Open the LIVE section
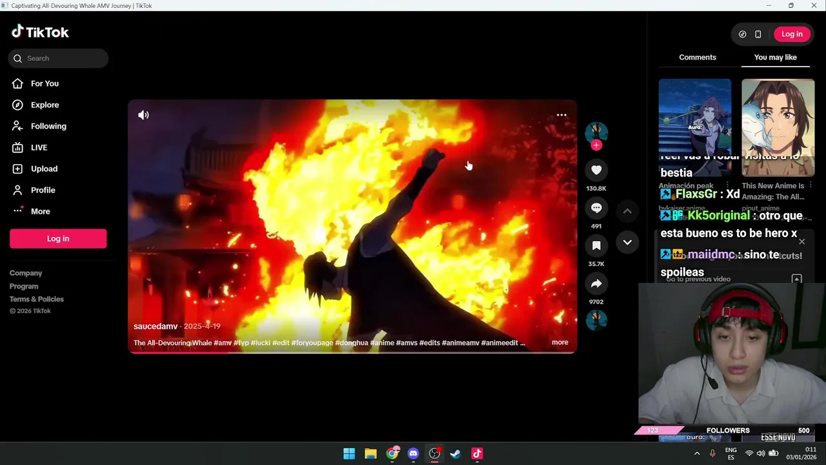826x465 pixels. pyautogui.click(x=39, y=147)
